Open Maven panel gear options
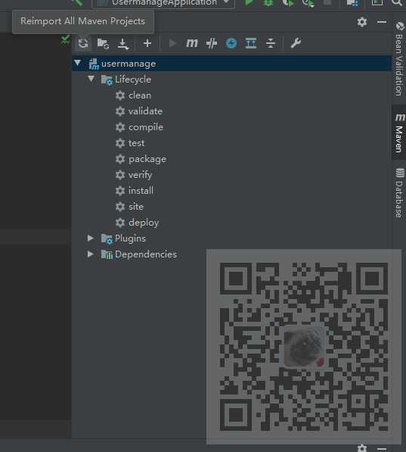Viewport: 406px width, 452px height. click(x=362, y=22)
